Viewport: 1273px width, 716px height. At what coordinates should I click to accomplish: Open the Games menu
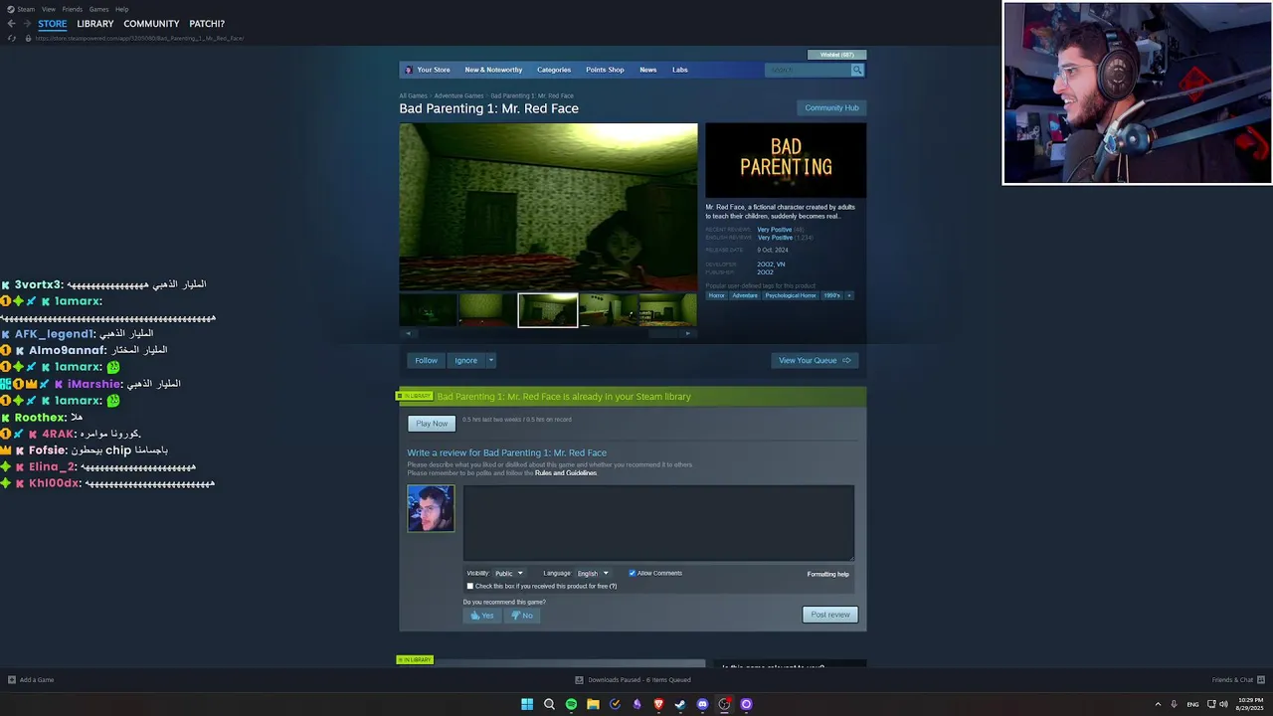98,9
